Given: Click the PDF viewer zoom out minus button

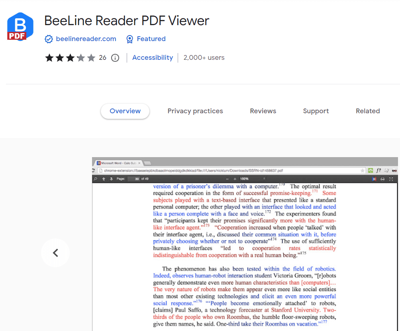Looking at the screenshot, I should point(227,179).
